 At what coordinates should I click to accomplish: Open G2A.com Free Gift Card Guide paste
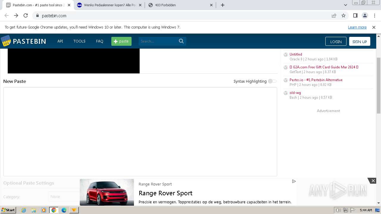coord(324,67)
